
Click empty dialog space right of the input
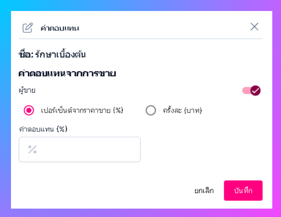click(202, 149)
